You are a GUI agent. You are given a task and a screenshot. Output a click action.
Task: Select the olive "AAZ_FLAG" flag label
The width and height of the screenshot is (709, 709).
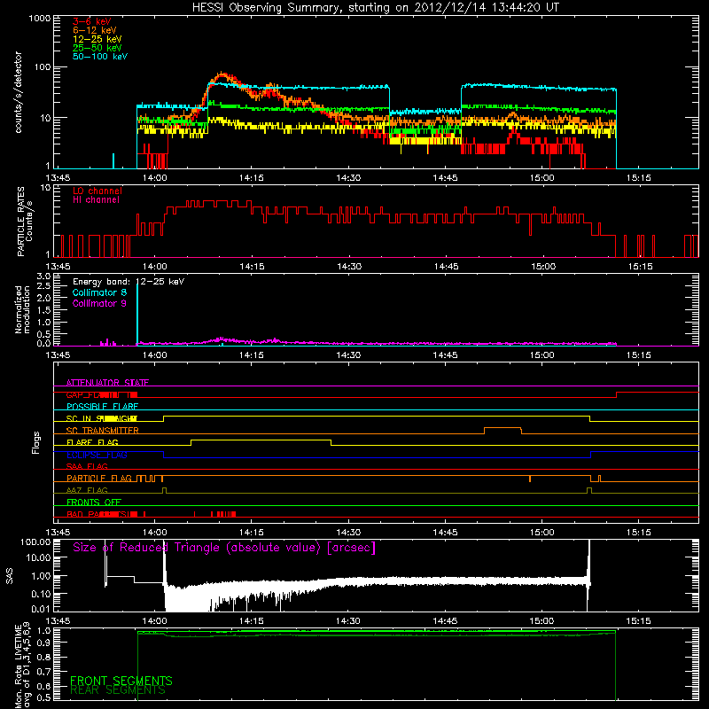[x=87, y=490]
